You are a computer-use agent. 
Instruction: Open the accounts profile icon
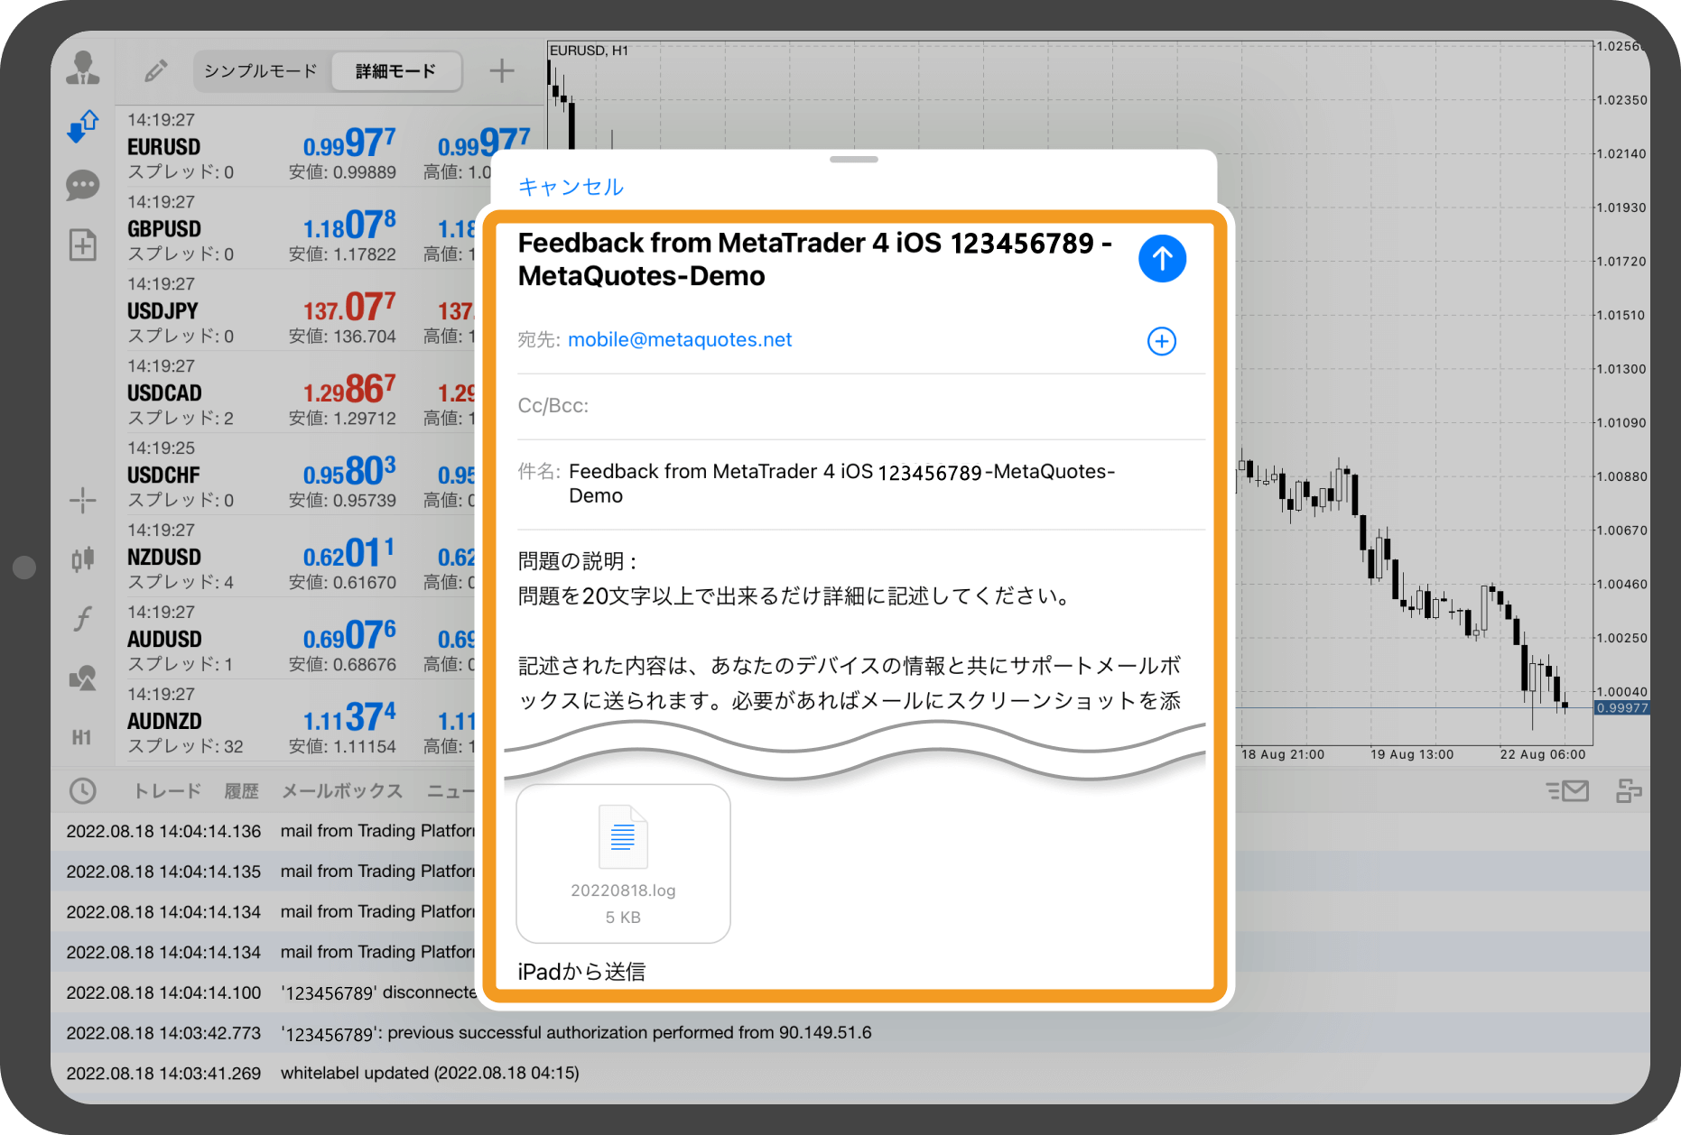pyautogui.click(x=82, y=69)
